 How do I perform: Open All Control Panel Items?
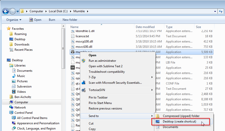tap(32, 118)
